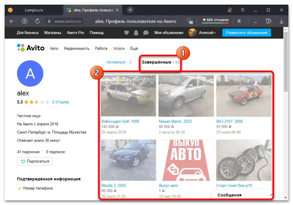The height and width of the screenshot is (205, 293).
Task: Click the BMW wheels photo thumbnail
Action: click(x=244, y=160)
